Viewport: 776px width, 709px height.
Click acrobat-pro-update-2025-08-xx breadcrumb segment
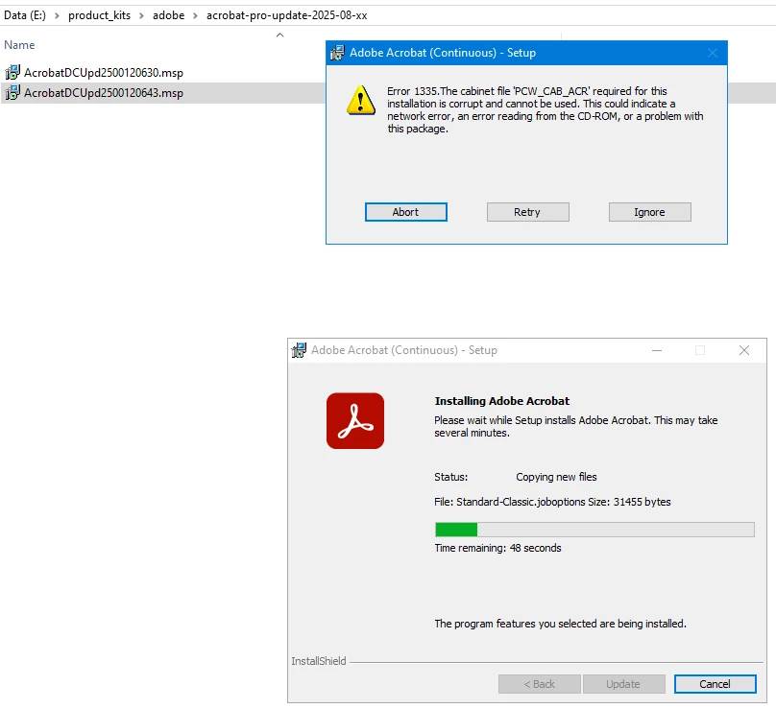click(287, 15)
